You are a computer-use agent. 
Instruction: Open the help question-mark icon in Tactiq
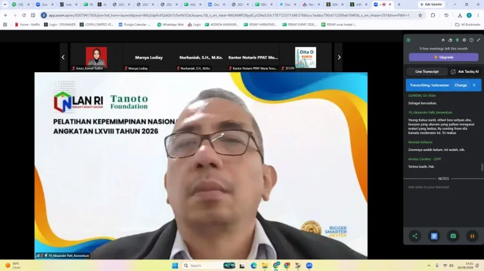(x=471, y=40)
